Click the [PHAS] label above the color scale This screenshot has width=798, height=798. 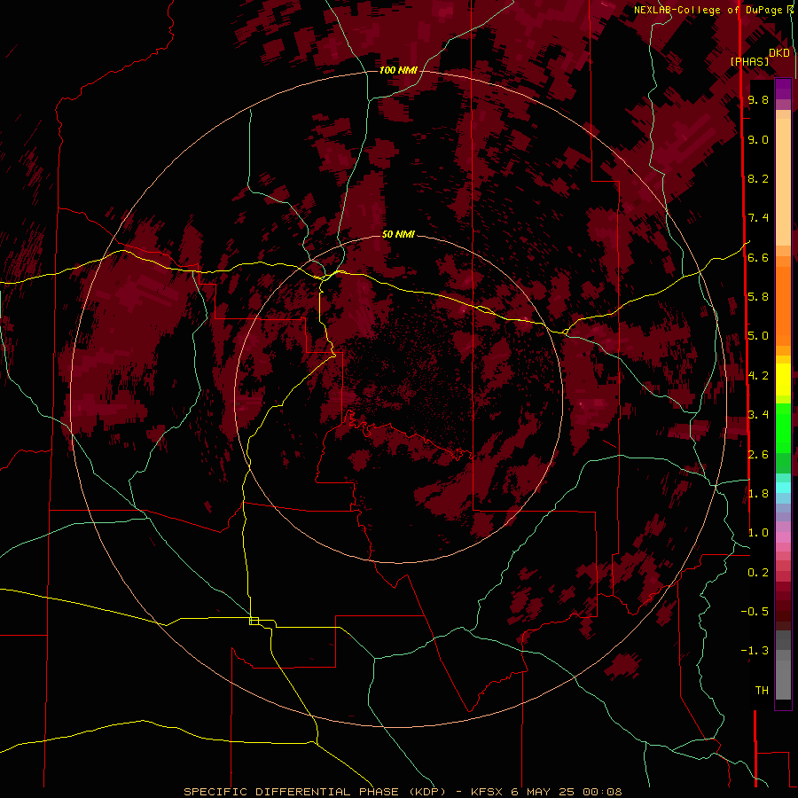click(749, 61)
